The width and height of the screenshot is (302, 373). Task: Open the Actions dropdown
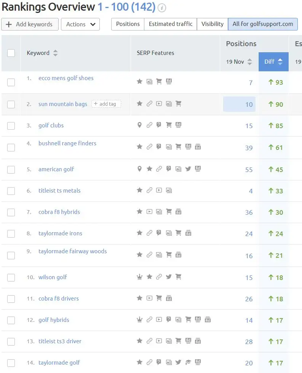pyautogui.click(x=80, y=24)
